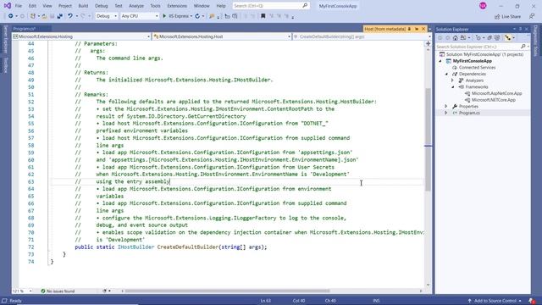Promote Host preview tab to main well
Screen dimensions: 542x305
coord(417,29)
